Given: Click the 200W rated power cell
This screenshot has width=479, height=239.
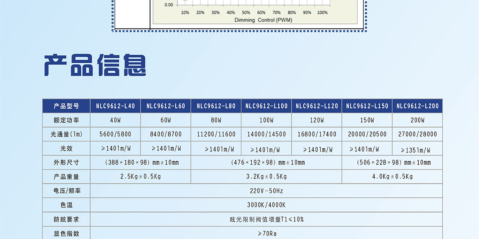Looking at the screenshot, I should click(x=417, y=120).
